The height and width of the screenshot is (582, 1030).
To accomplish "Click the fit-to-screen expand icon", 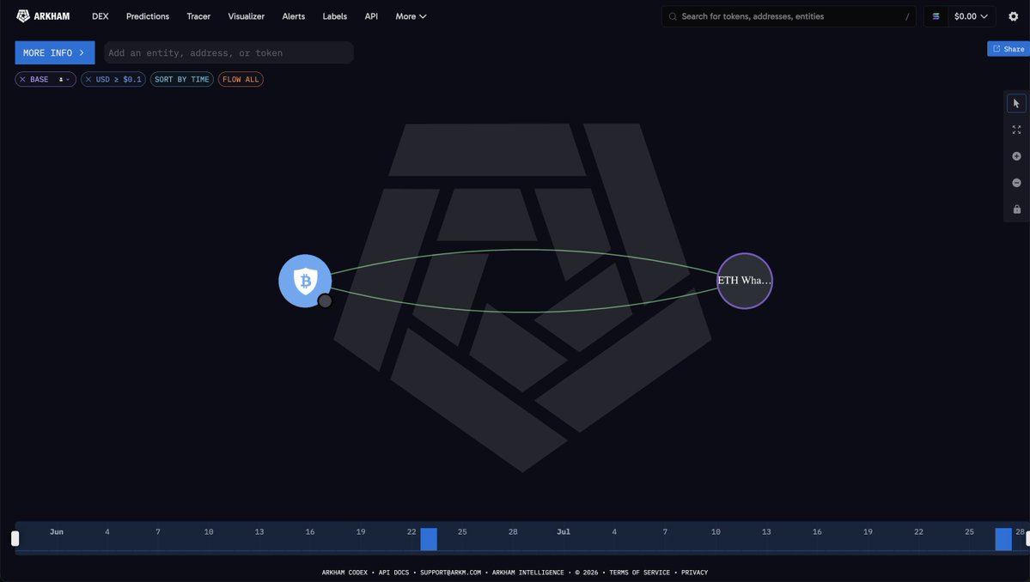I will (x=1016, y=130).
